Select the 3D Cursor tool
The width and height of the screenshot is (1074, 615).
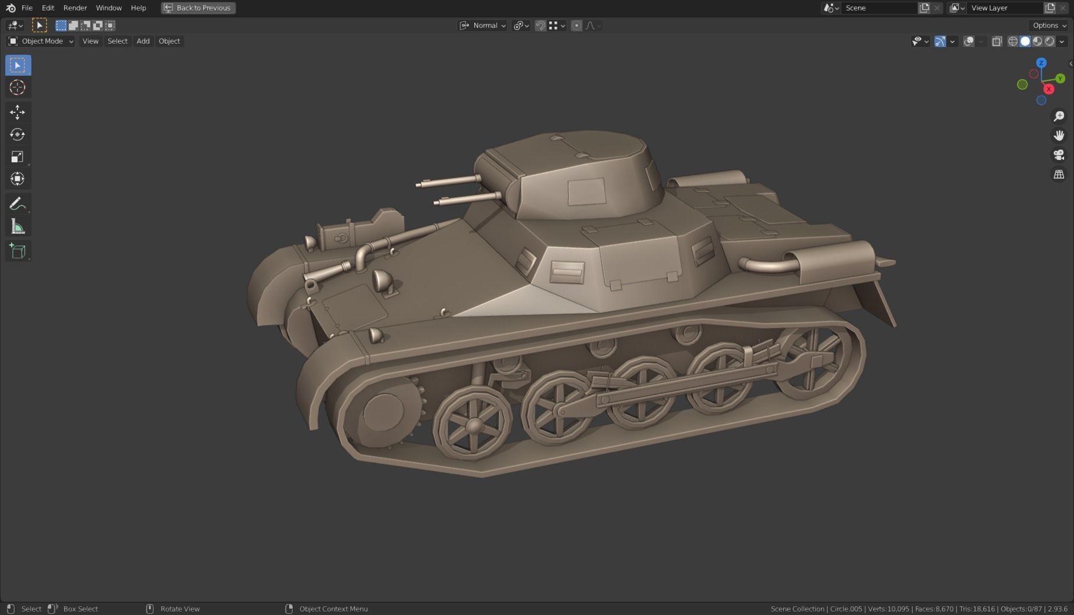coord(17,87)
